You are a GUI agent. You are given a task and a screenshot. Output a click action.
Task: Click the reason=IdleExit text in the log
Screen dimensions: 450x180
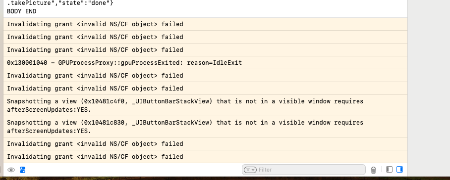pyautogui.click(x=215, y=63)
